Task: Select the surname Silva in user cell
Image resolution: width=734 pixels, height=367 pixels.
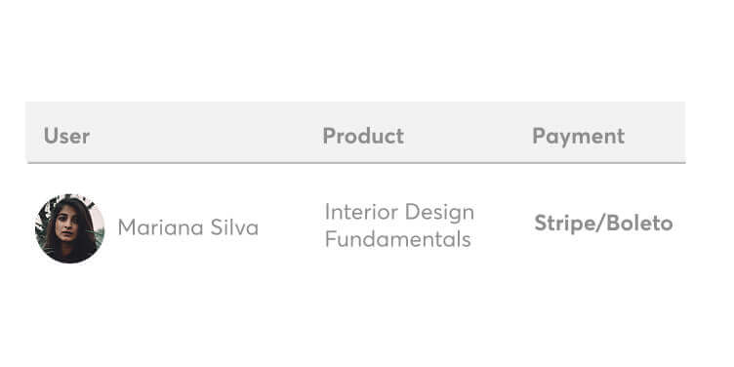Action: [x=234, y=228]
